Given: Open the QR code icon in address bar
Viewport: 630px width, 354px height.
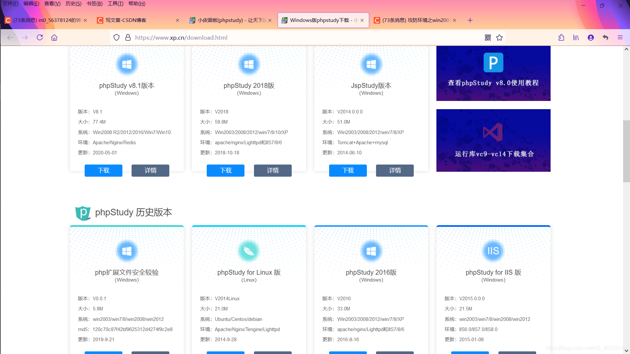Looking at the screenshot, I should 488,38.
